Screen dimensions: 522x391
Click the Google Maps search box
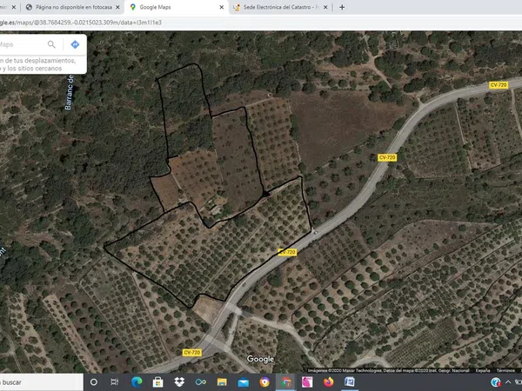click(22, 44)
